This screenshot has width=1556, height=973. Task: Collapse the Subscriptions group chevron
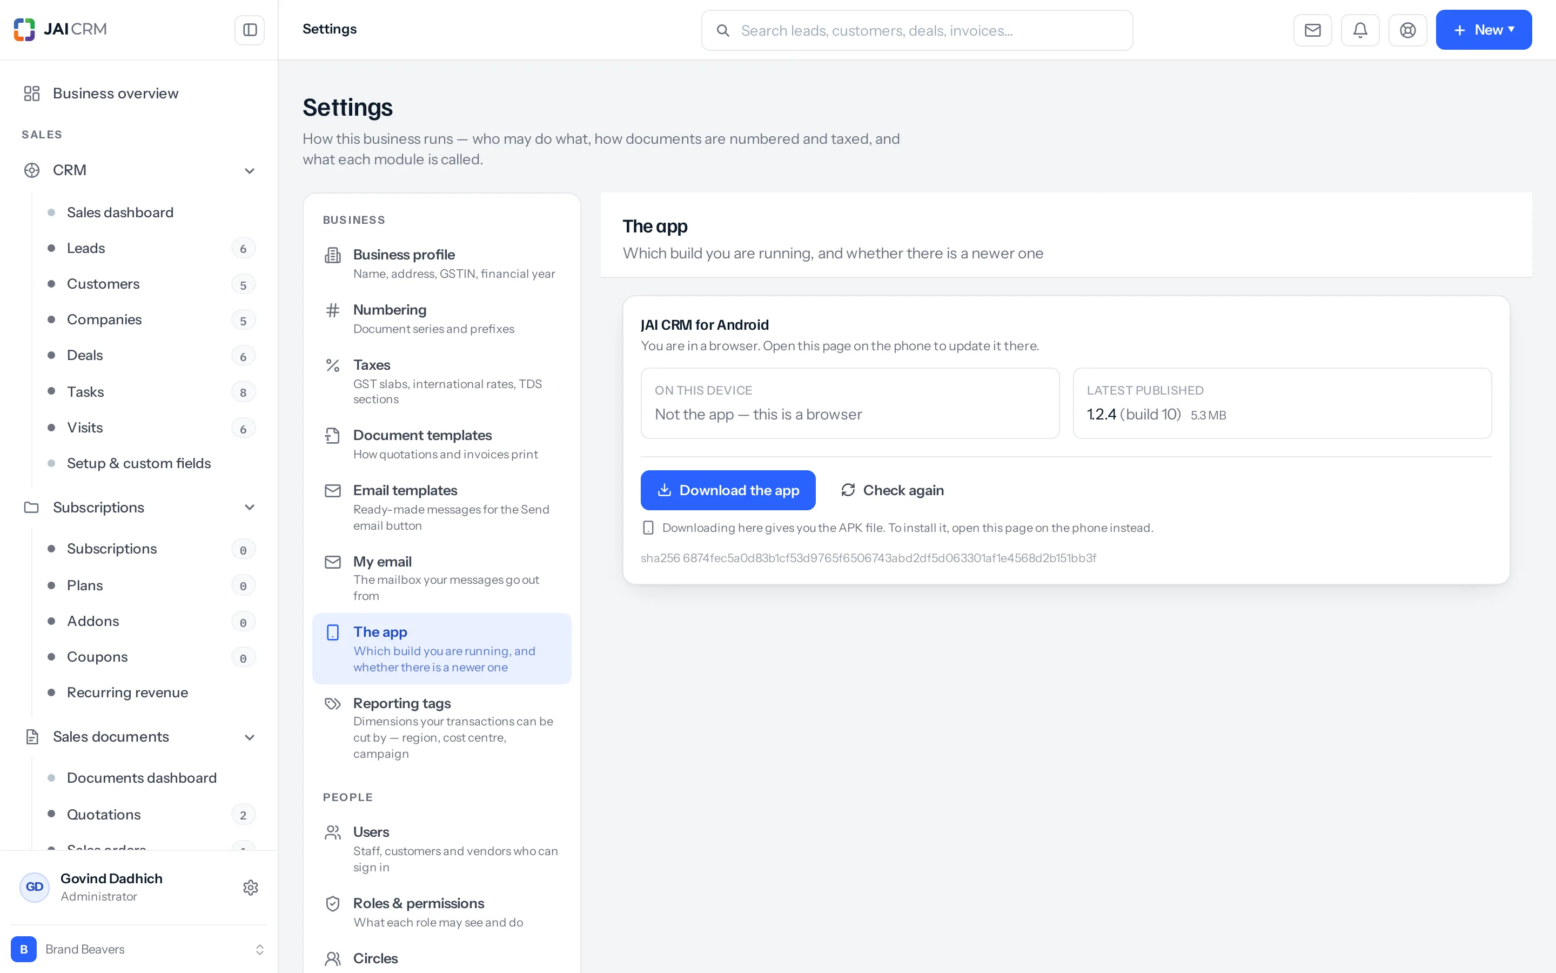(x=250, y=507)
